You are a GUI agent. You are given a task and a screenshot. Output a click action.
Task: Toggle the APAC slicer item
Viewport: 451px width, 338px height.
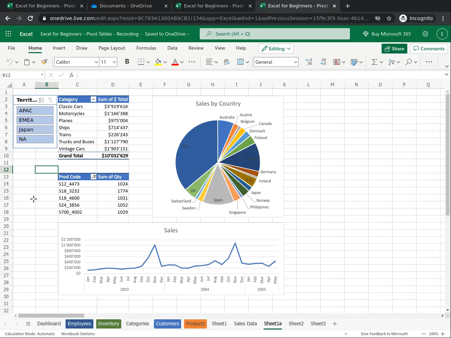35,111
